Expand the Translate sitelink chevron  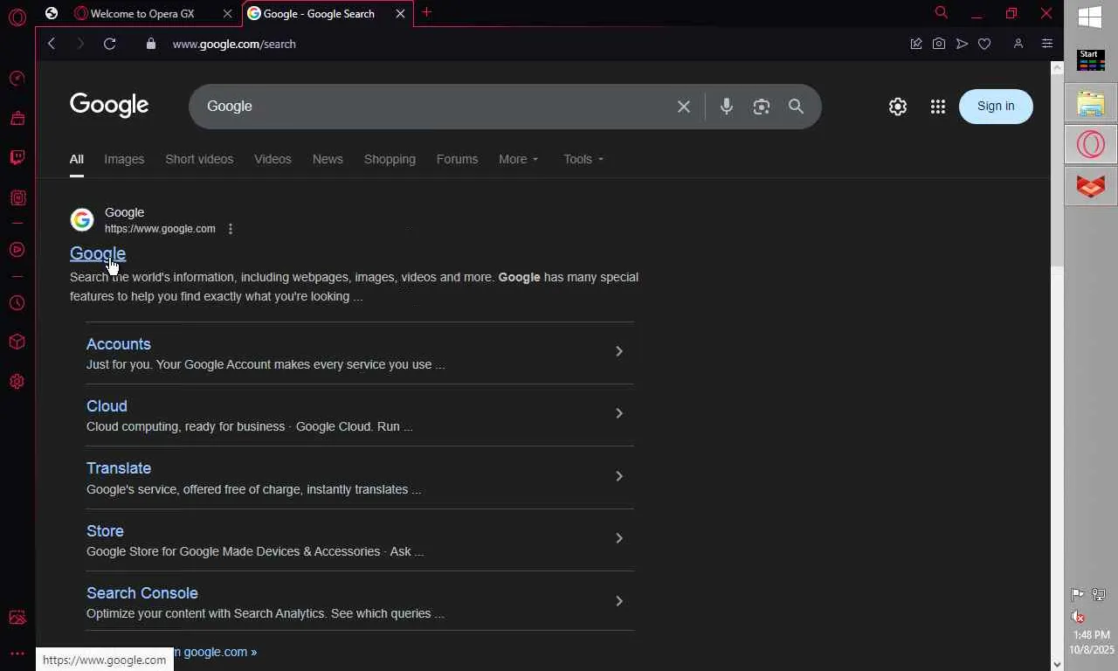pyautogui.click(x=619, y=476)
